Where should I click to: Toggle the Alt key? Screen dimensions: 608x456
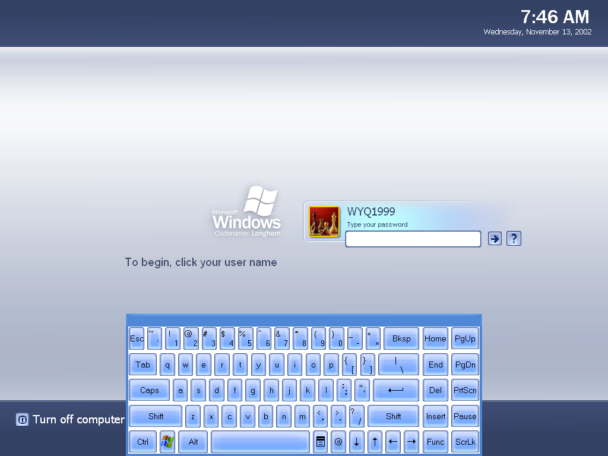click(x=193, y=442)
